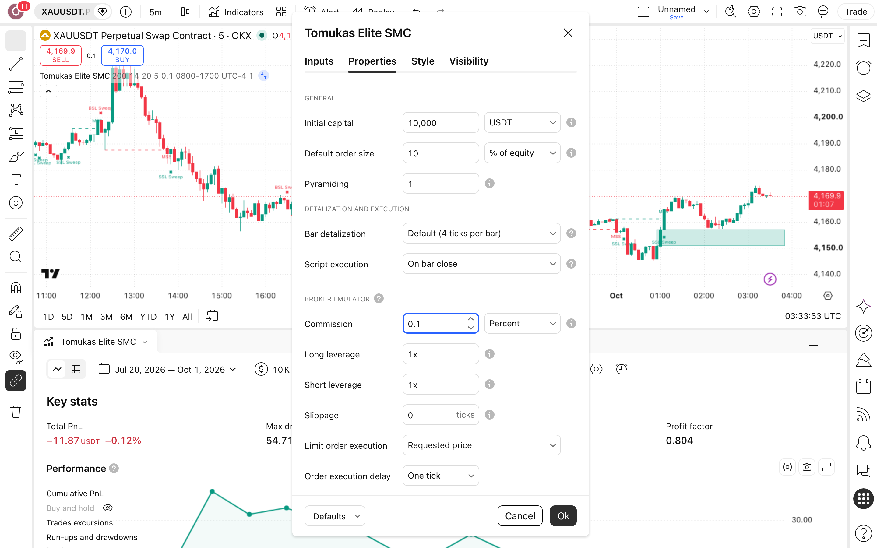Activate the Zoom in tool
This screenshot has width=877, height=548.
(16, 257)
